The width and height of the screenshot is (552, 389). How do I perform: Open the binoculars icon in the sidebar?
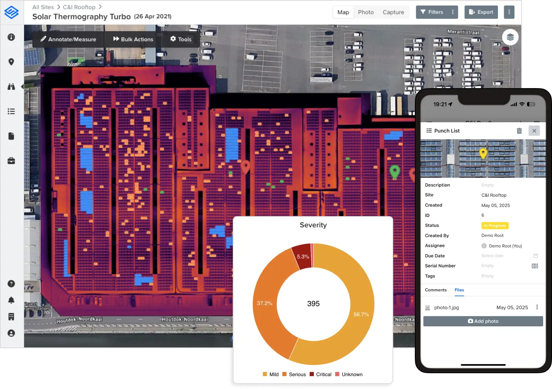click(x=11, y=86)
